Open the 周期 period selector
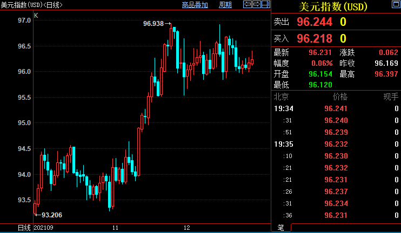This screenshot has height=233, width=401. tap(225, 5)
